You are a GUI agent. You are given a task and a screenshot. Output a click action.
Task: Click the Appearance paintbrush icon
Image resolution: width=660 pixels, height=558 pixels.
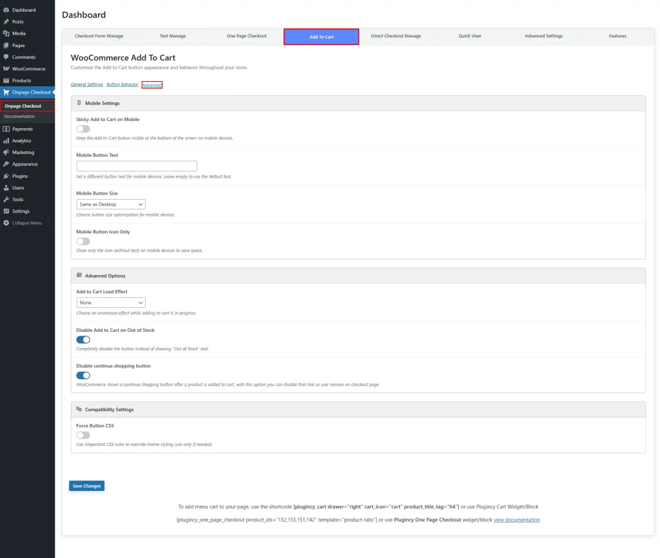pyautogui.click(x=6, y=164)
